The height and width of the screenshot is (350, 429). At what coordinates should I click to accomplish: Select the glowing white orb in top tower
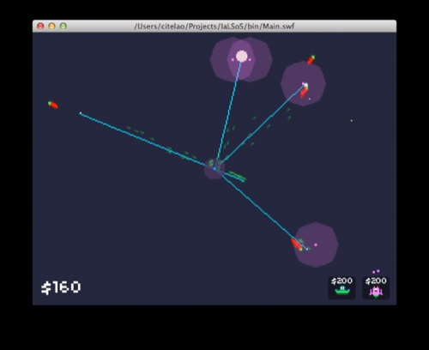[242, 57]
